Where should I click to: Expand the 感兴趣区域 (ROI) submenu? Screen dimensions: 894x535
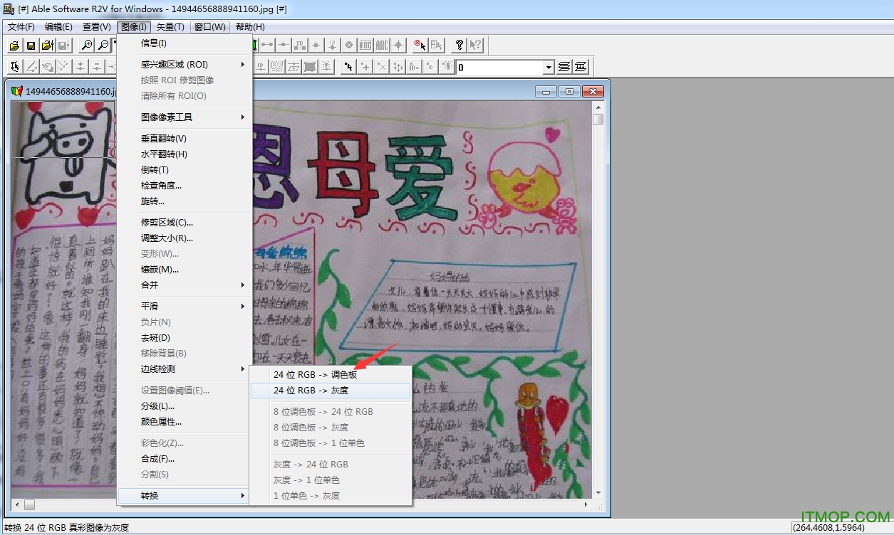(184, 65)
